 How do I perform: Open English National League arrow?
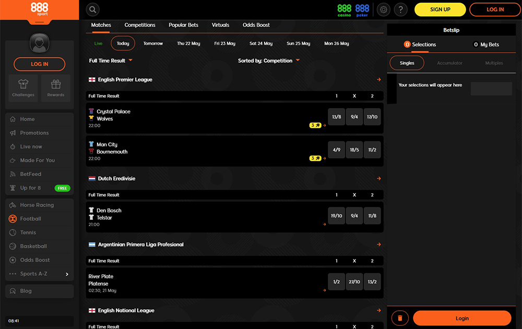pyautogui.click(x=379, y=310)
